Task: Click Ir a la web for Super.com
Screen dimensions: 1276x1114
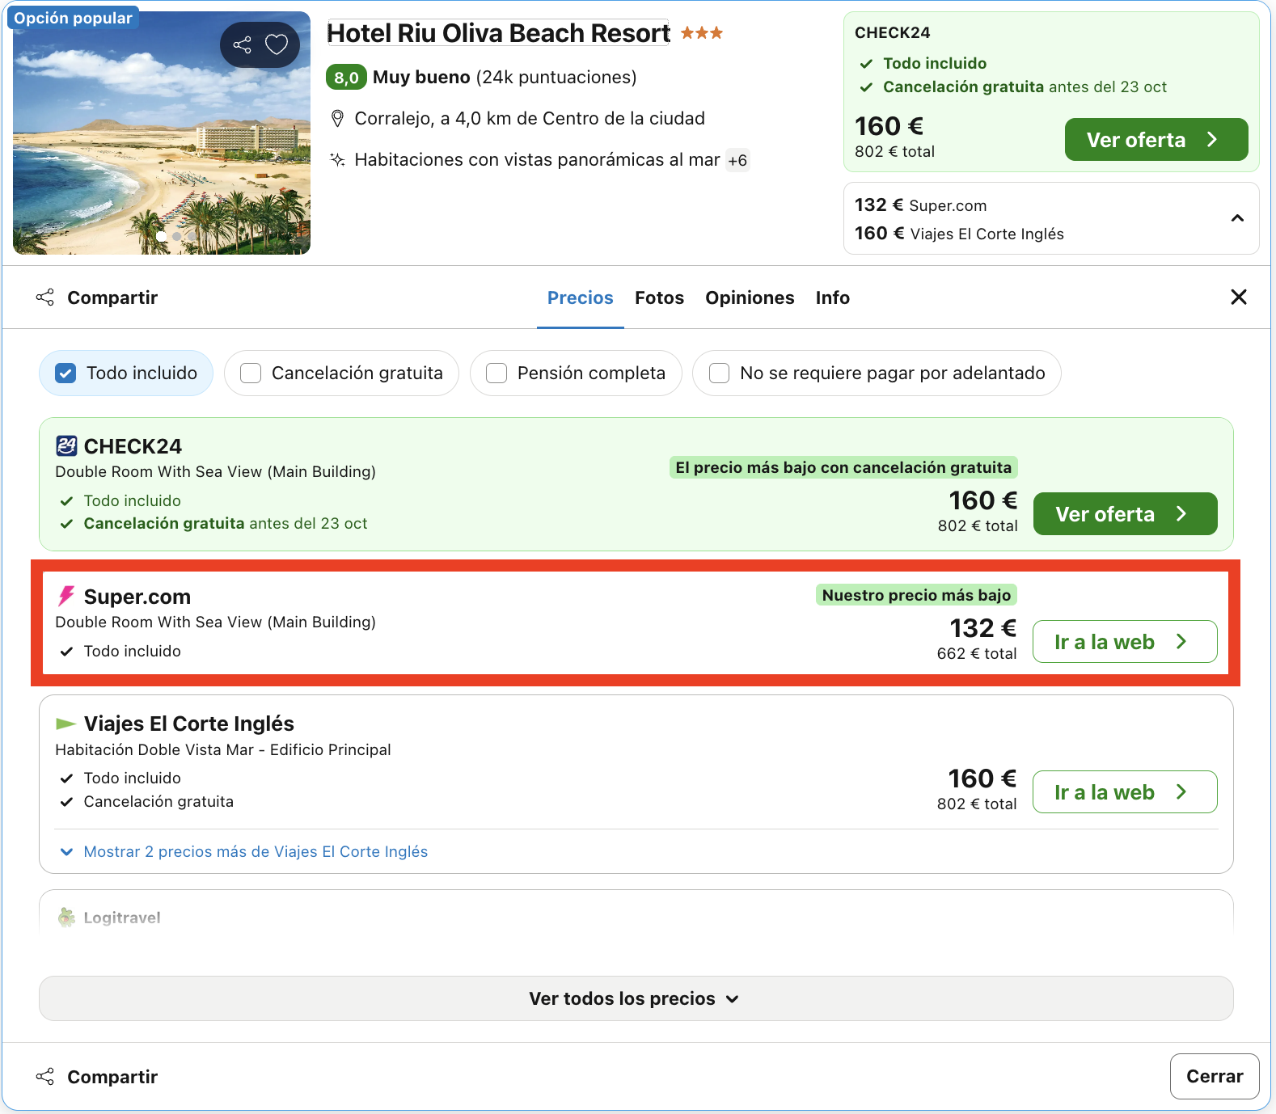Action: point(1125,642)
